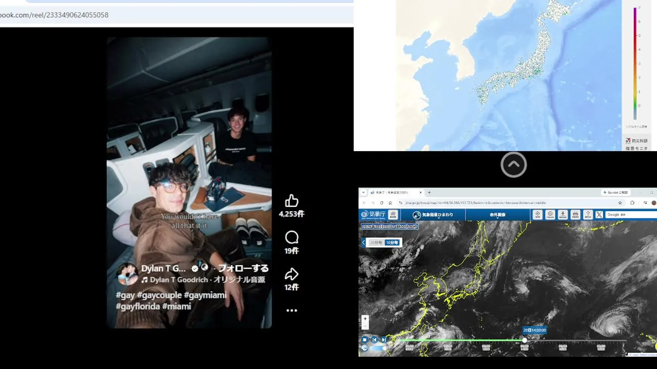Image resolution: width=657 pixels, height=369 pixels.
Task: Click the Gemini button in browser
Action: [616, 192]
